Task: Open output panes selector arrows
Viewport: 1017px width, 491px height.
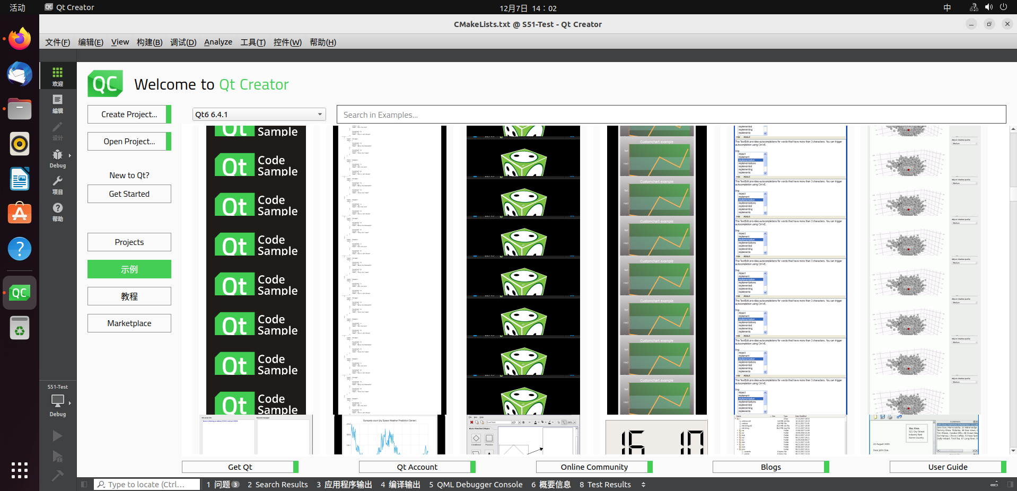Action: 643,485
